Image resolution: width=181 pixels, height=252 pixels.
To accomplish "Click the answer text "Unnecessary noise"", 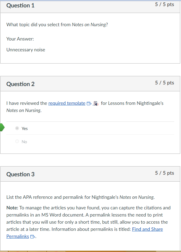I will 26,50.
